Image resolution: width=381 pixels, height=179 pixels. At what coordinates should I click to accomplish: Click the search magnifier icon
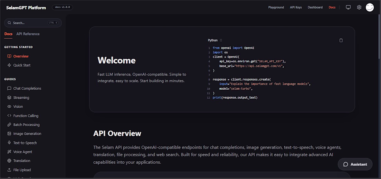[x=9, y=23]
